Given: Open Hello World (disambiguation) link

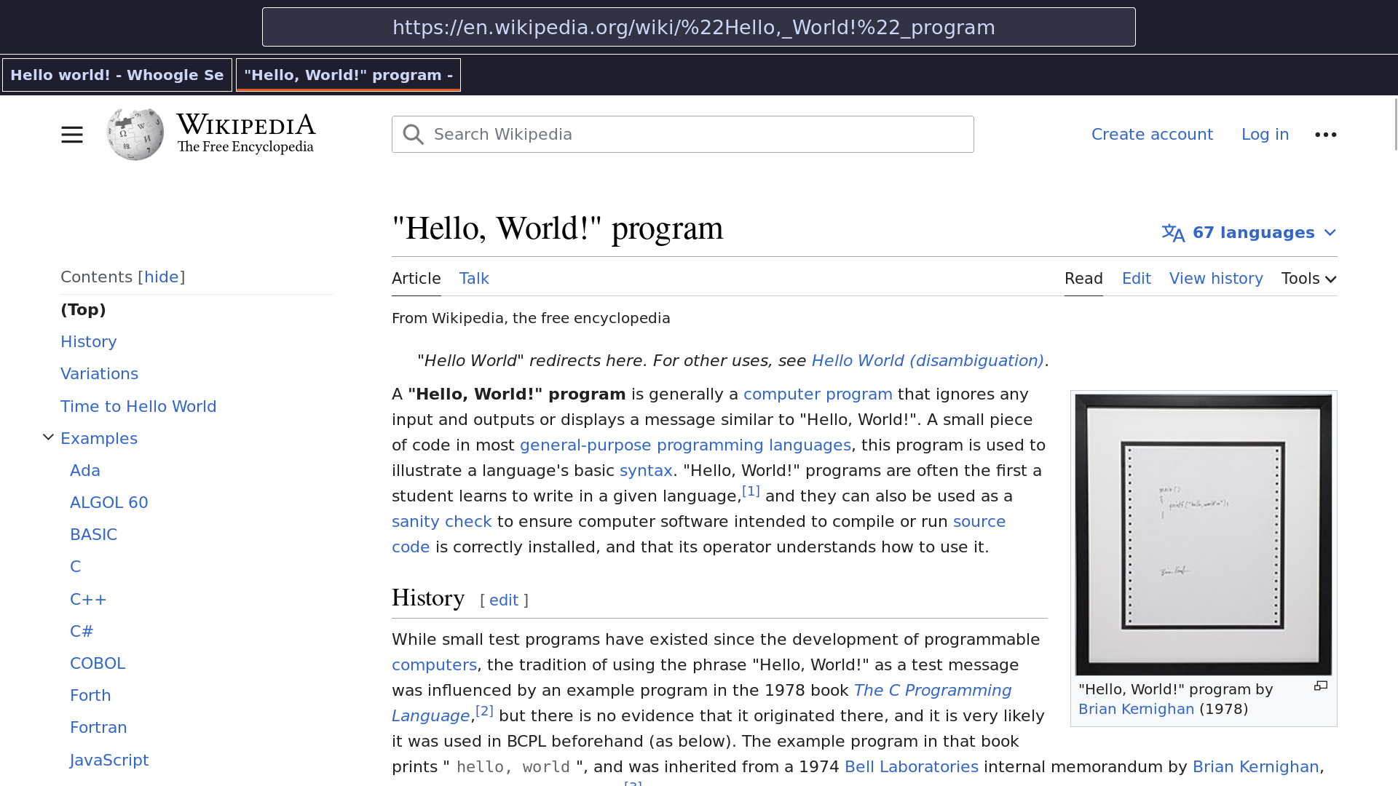Looking at the screenshot, I should pyautogui.click(x=928, y=361).
